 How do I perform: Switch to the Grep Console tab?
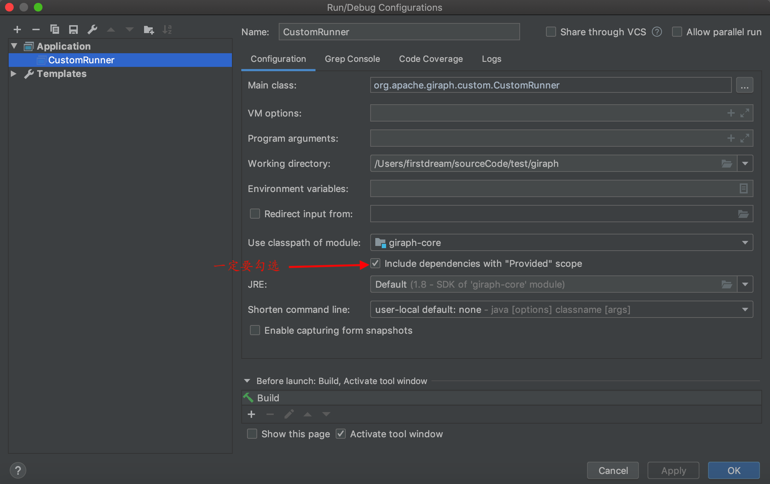[x=352, y=59]
